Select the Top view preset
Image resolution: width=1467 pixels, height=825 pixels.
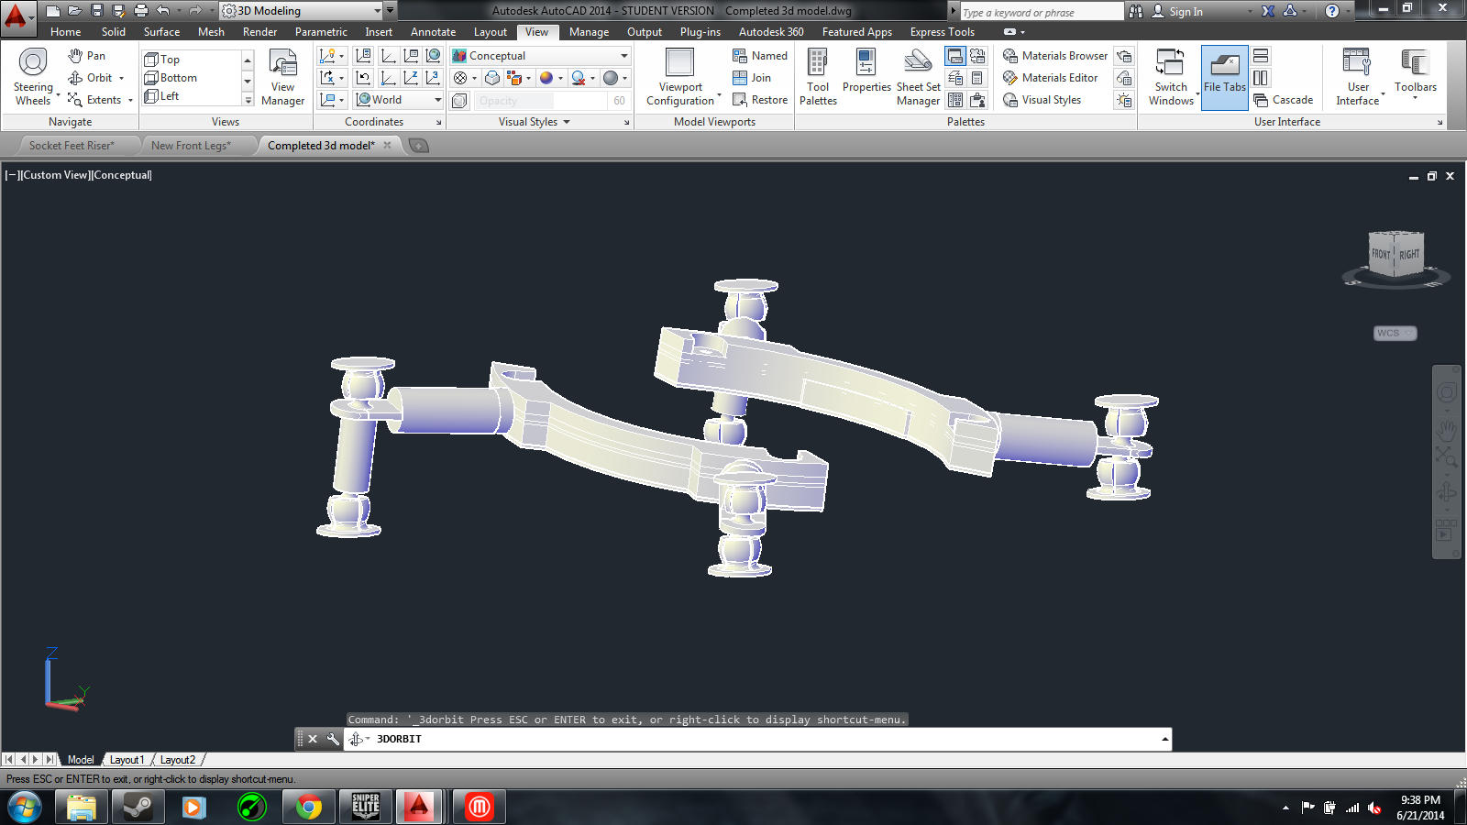[x=162, y=60]
